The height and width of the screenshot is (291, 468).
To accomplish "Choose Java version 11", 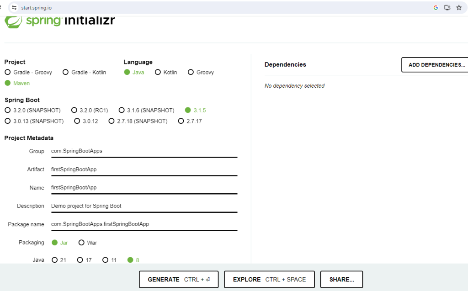I will (x=110, y=260).
